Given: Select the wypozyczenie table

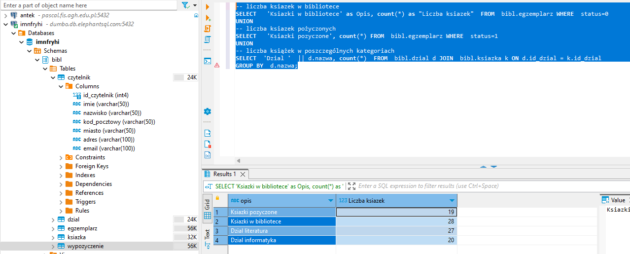Looking at the screenshot, I should pos(85,246).
